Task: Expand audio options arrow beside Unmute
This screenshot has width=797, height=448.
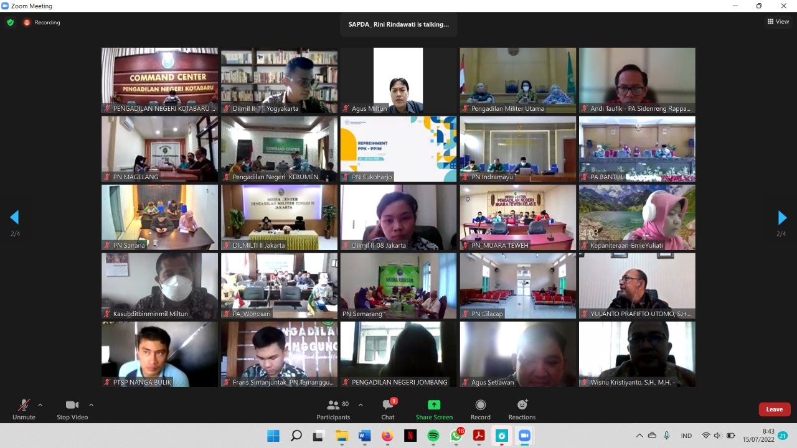Action: [x=40, y=405]
